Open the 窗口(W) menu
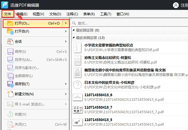This screenshot has width=188, height=130. (123, 14)
